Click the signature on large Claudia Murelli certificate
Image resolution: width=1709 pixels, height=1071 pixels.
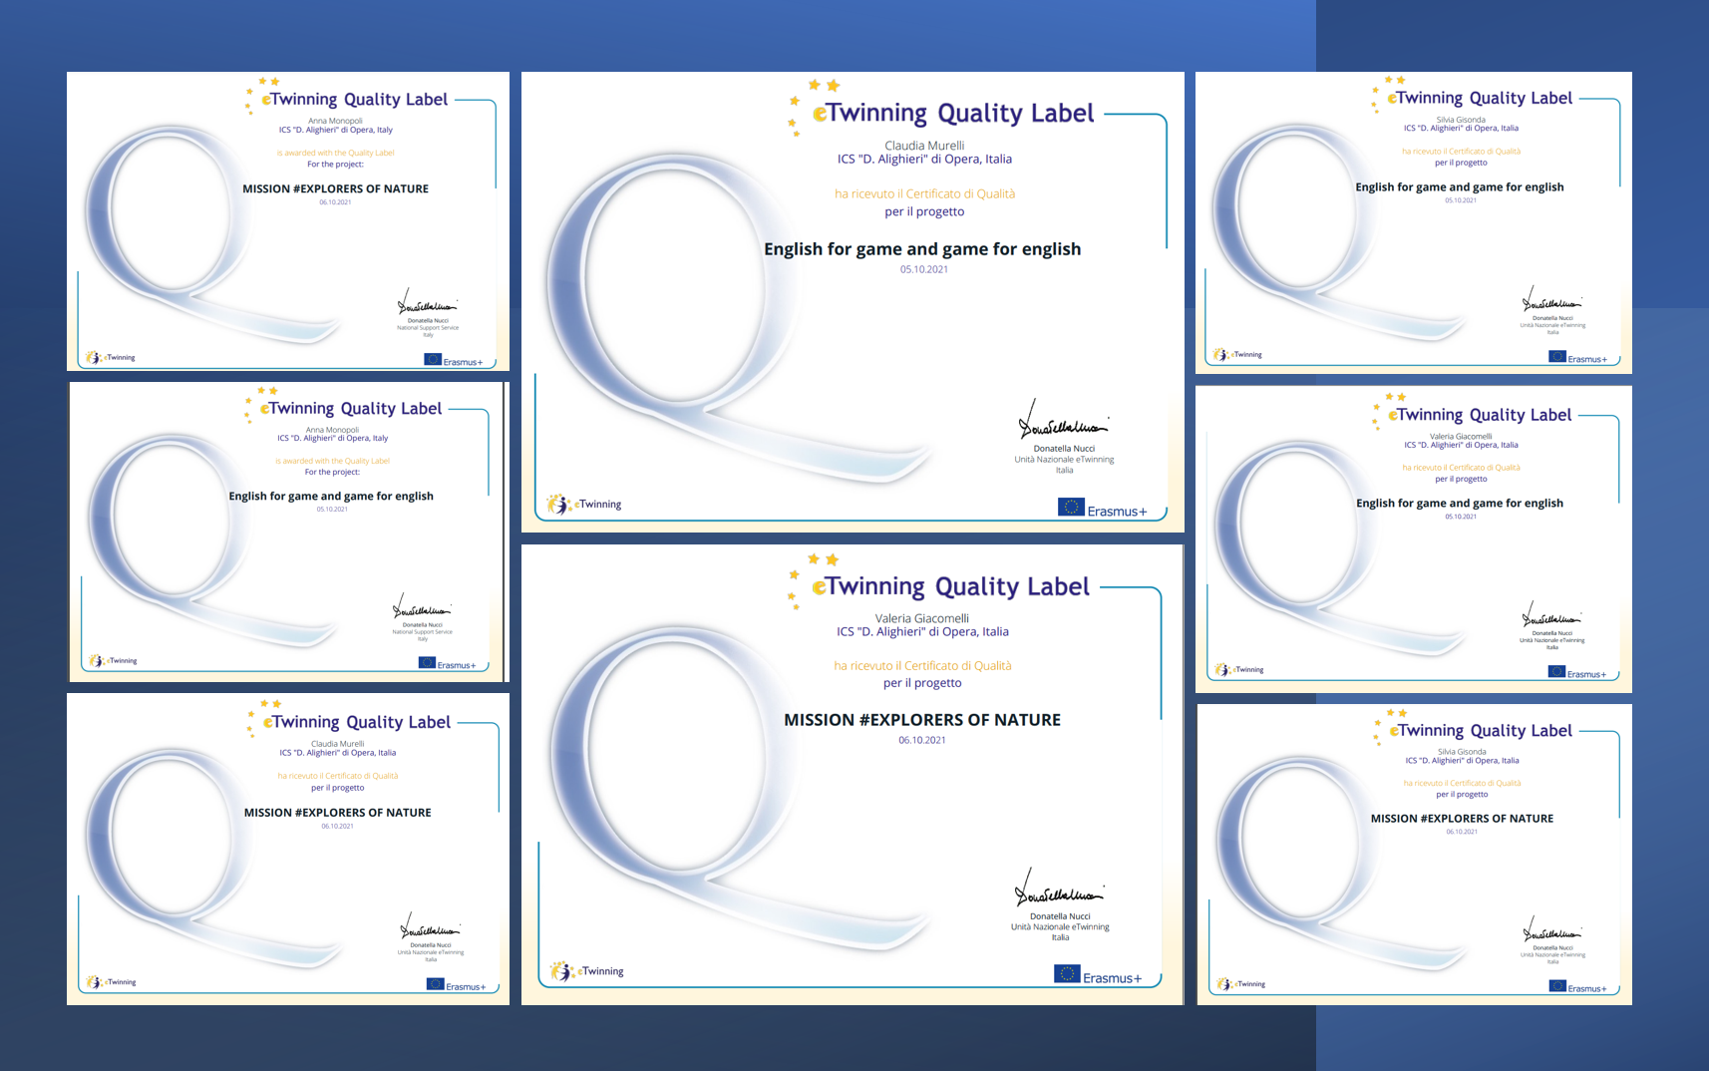click(1063, 422)
